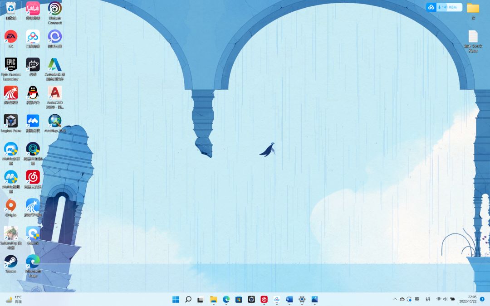The image size is (490, 306).
Task: Open the yellow folder on desktop
Action: (x=473, y=8)
